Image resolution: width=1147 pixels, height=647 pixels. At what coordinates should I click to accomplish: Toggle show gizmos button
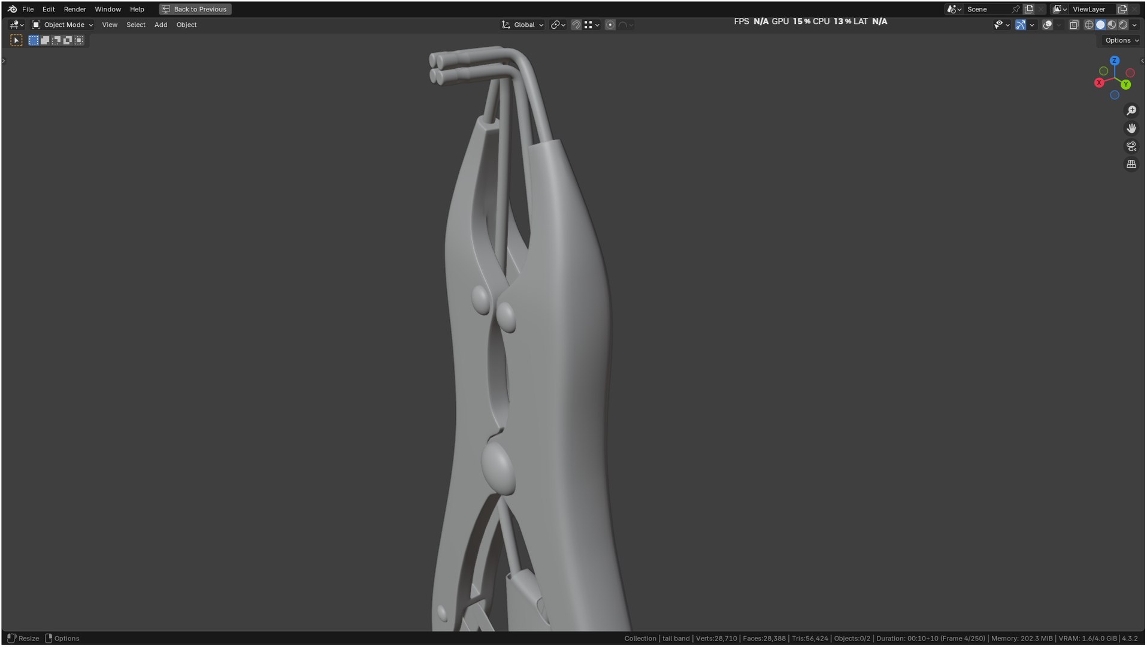[1021, 25]
